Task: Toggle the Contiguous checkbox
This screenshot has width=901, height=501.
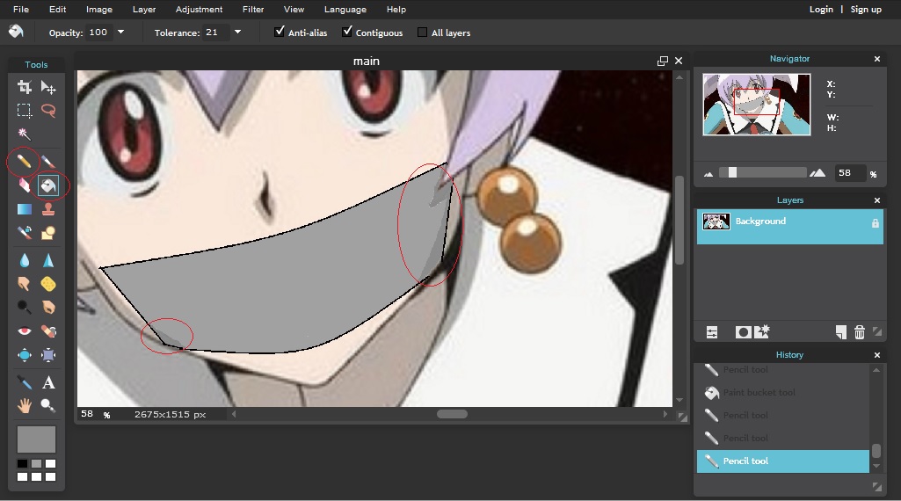Action: pyautogui.click(x=347, y=32)
